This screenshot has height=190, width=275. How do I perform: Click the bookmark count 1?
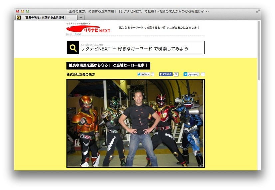[x=203, y=74]
